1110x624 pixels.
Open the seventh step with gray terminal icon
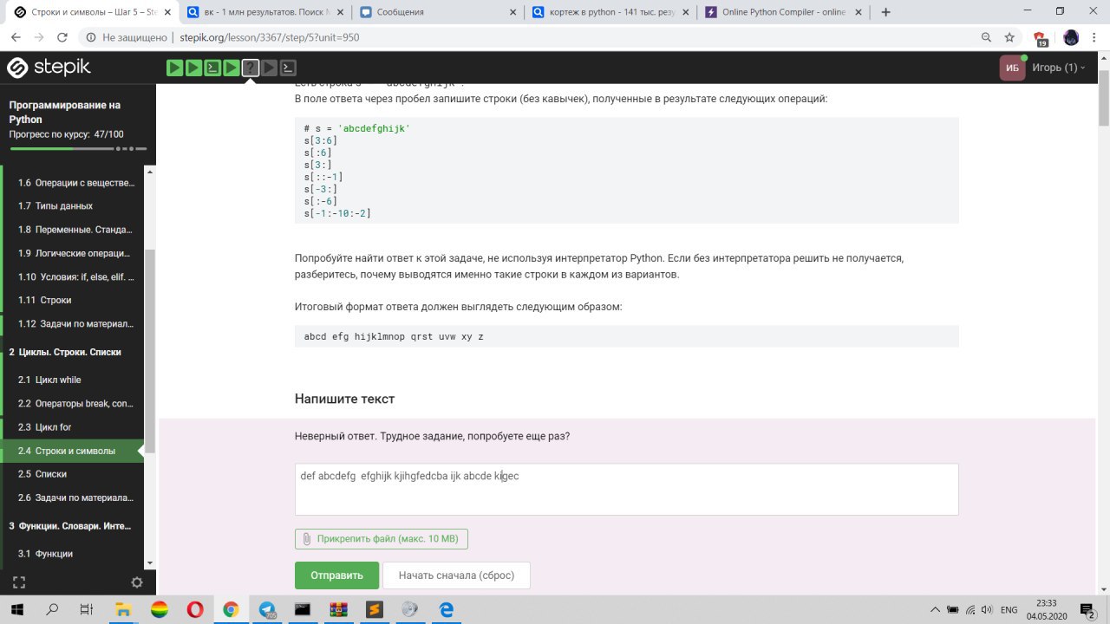pos(289,68)
